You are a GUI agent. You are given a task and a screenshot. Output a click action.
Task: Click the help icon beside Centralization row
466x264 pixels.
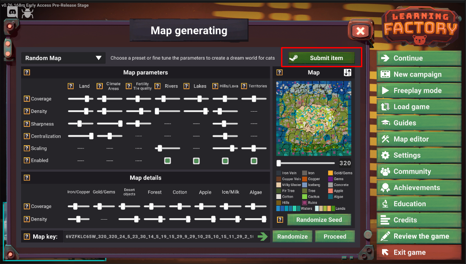point(27,136)
